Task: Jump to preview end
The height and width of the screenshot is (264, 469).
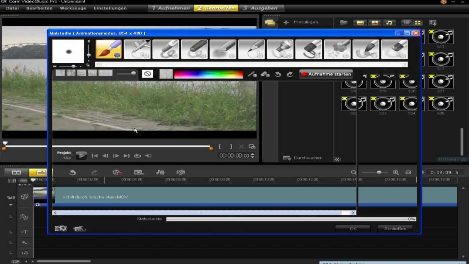Action: pos(126,156)
